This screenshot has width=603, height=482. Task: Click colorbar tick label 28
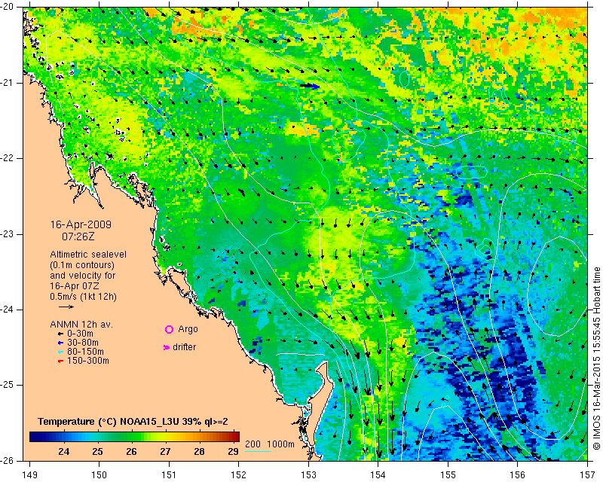tap(199, 451)
